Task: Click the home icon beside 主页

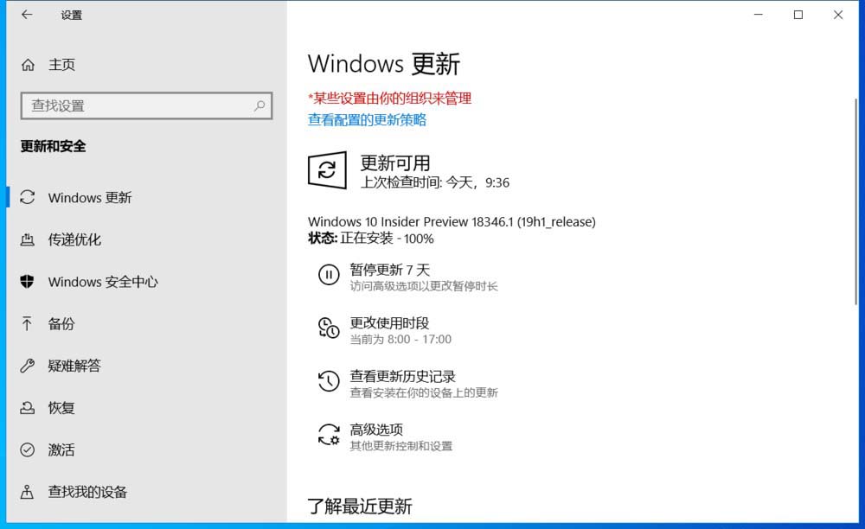Action: pos(28,65)
